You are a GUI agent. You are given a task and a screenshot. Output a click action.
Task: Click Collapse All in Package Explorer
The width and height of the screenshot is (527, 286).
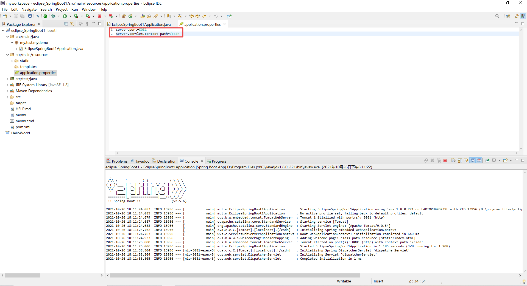[x=66, y=24]
